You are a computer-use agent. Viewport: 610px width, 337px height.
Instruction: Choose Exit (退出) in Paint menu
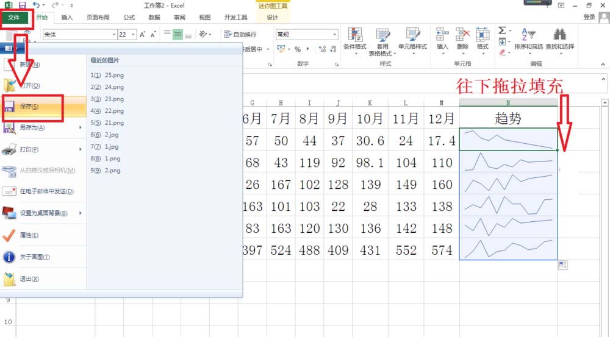43,279
